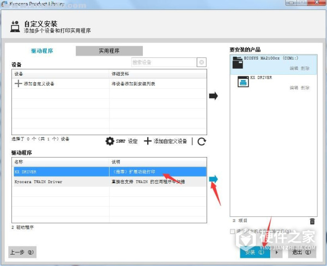Switch to the 驱动程序 tab
327x266 pixels.
[x=42, y=51]
